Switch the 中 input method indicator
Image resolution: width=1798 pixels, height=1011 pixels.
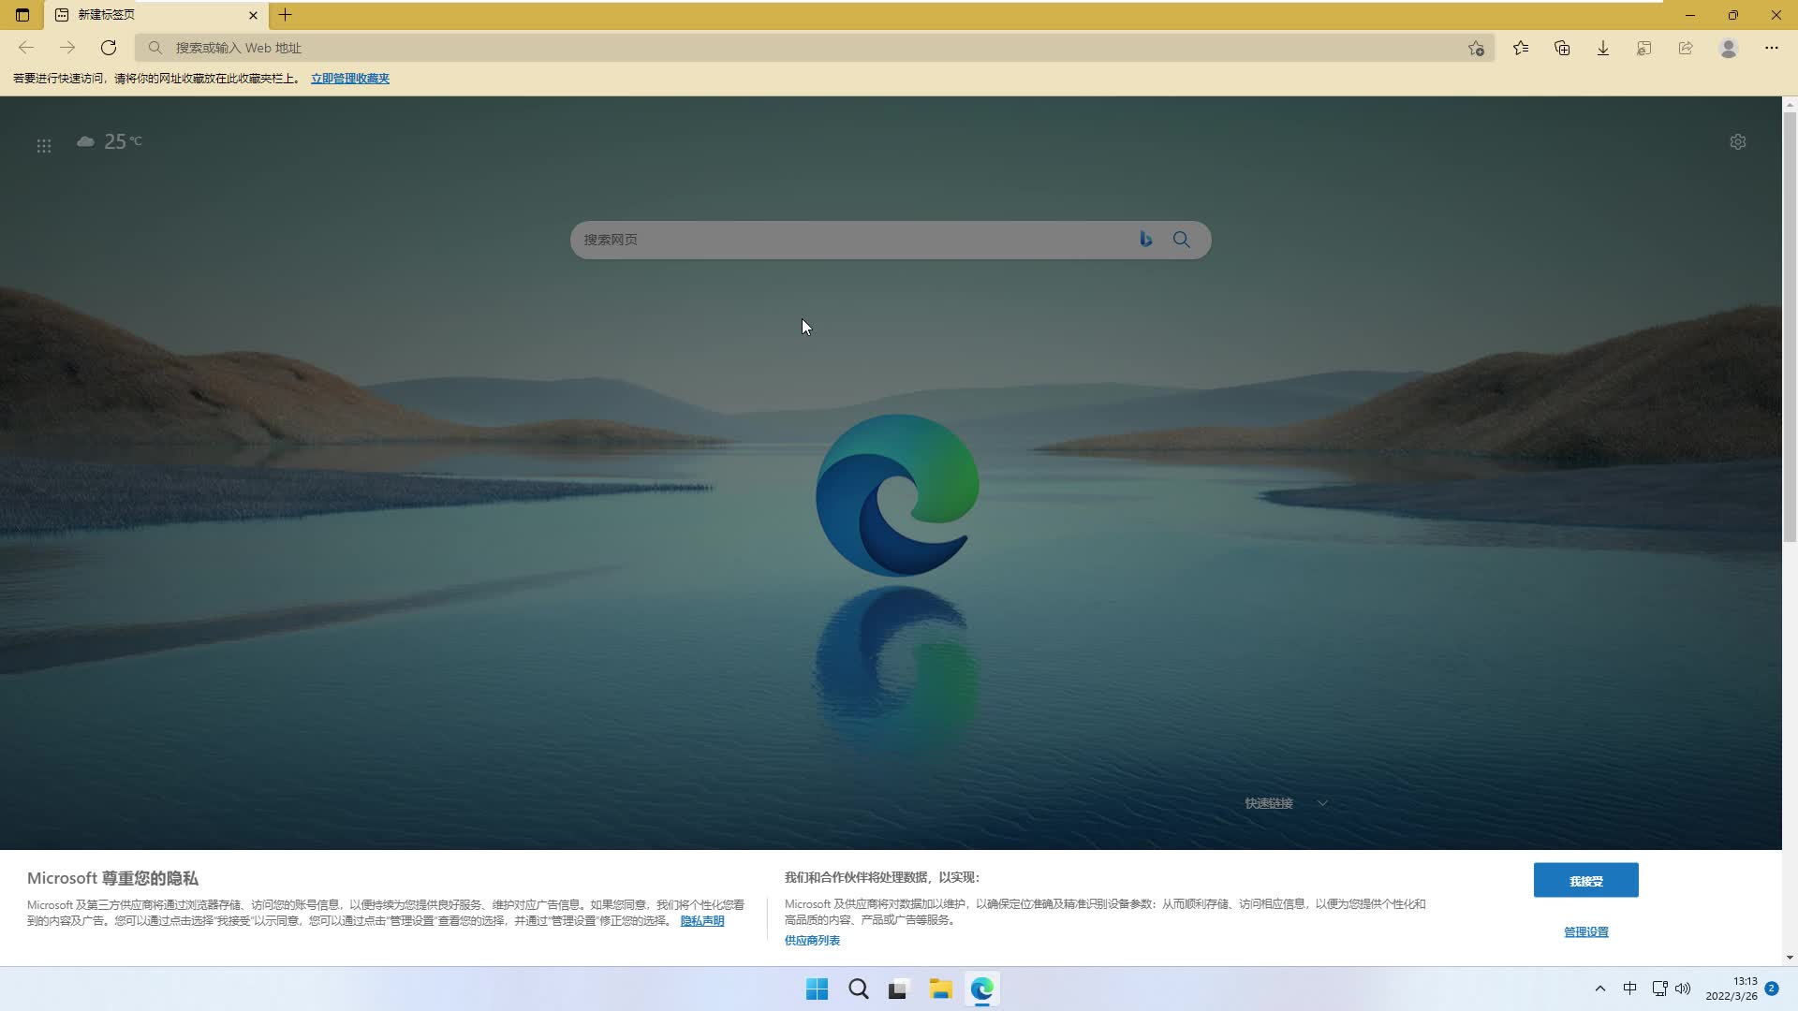pyautogui.click(x=1630, y=989)
